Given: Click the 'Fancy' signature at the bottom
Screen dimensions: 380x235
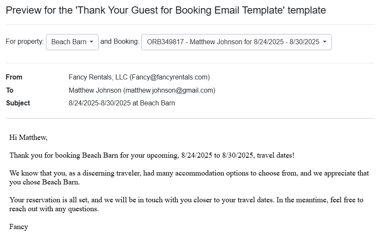Looking at the screenshot, I should point(19,227).
